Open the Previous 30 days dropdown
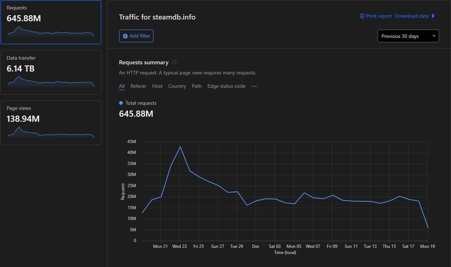 tap(408, 36)
